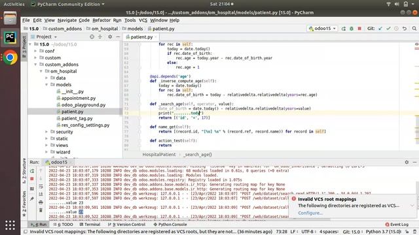
Task: Expand the wizard folder
Action: click(46, 152)
